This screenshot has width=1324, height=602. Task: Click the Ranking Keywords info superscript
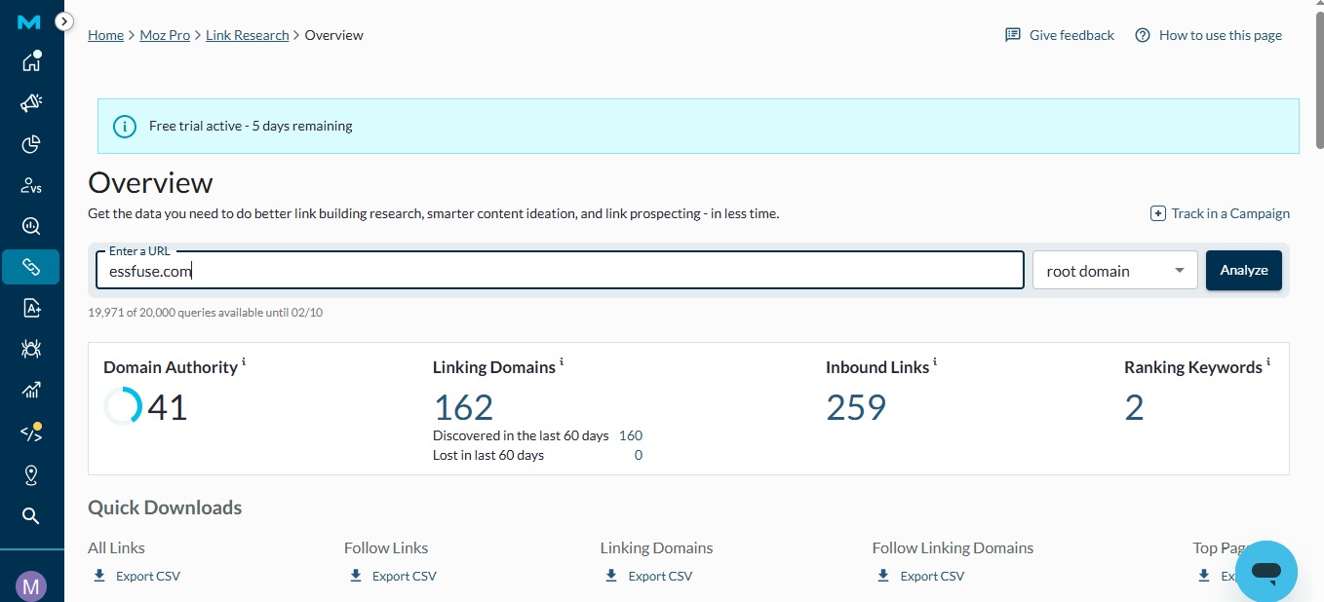(x=1268, y=362)
